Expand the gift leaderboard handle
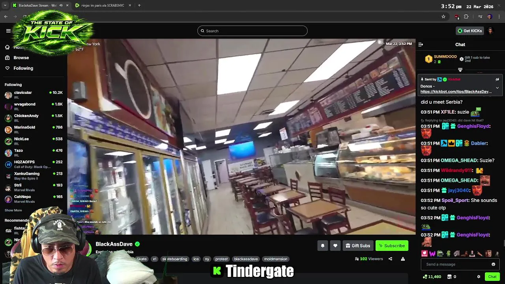 [460, 70]
